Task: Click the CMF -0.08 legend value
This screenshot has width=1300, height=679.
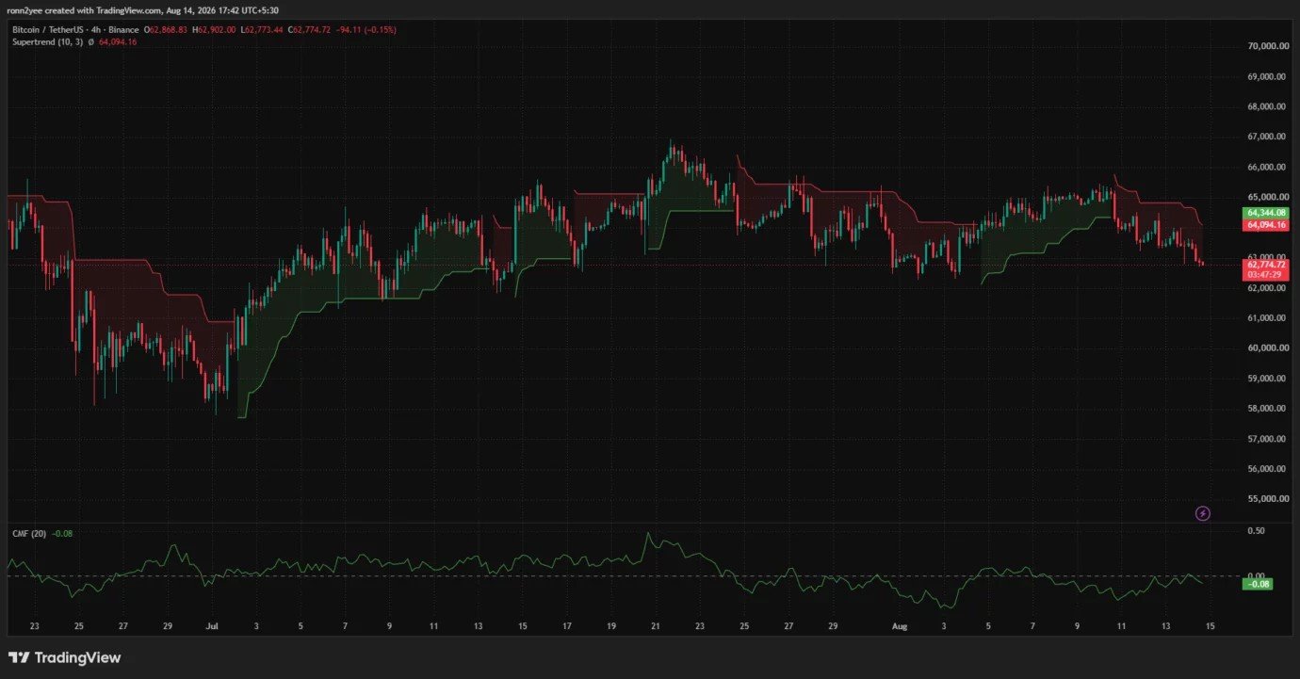Action: (x=62, y=533)
